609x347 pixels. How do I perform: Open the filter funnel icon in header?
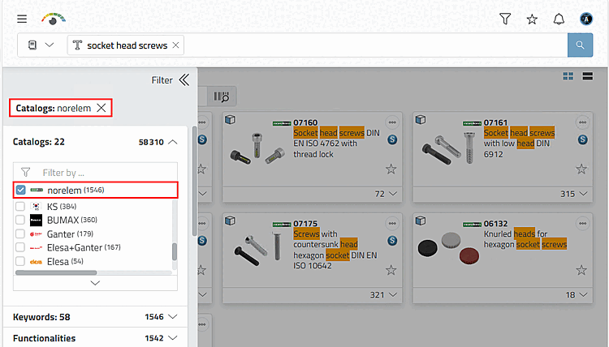505,19
